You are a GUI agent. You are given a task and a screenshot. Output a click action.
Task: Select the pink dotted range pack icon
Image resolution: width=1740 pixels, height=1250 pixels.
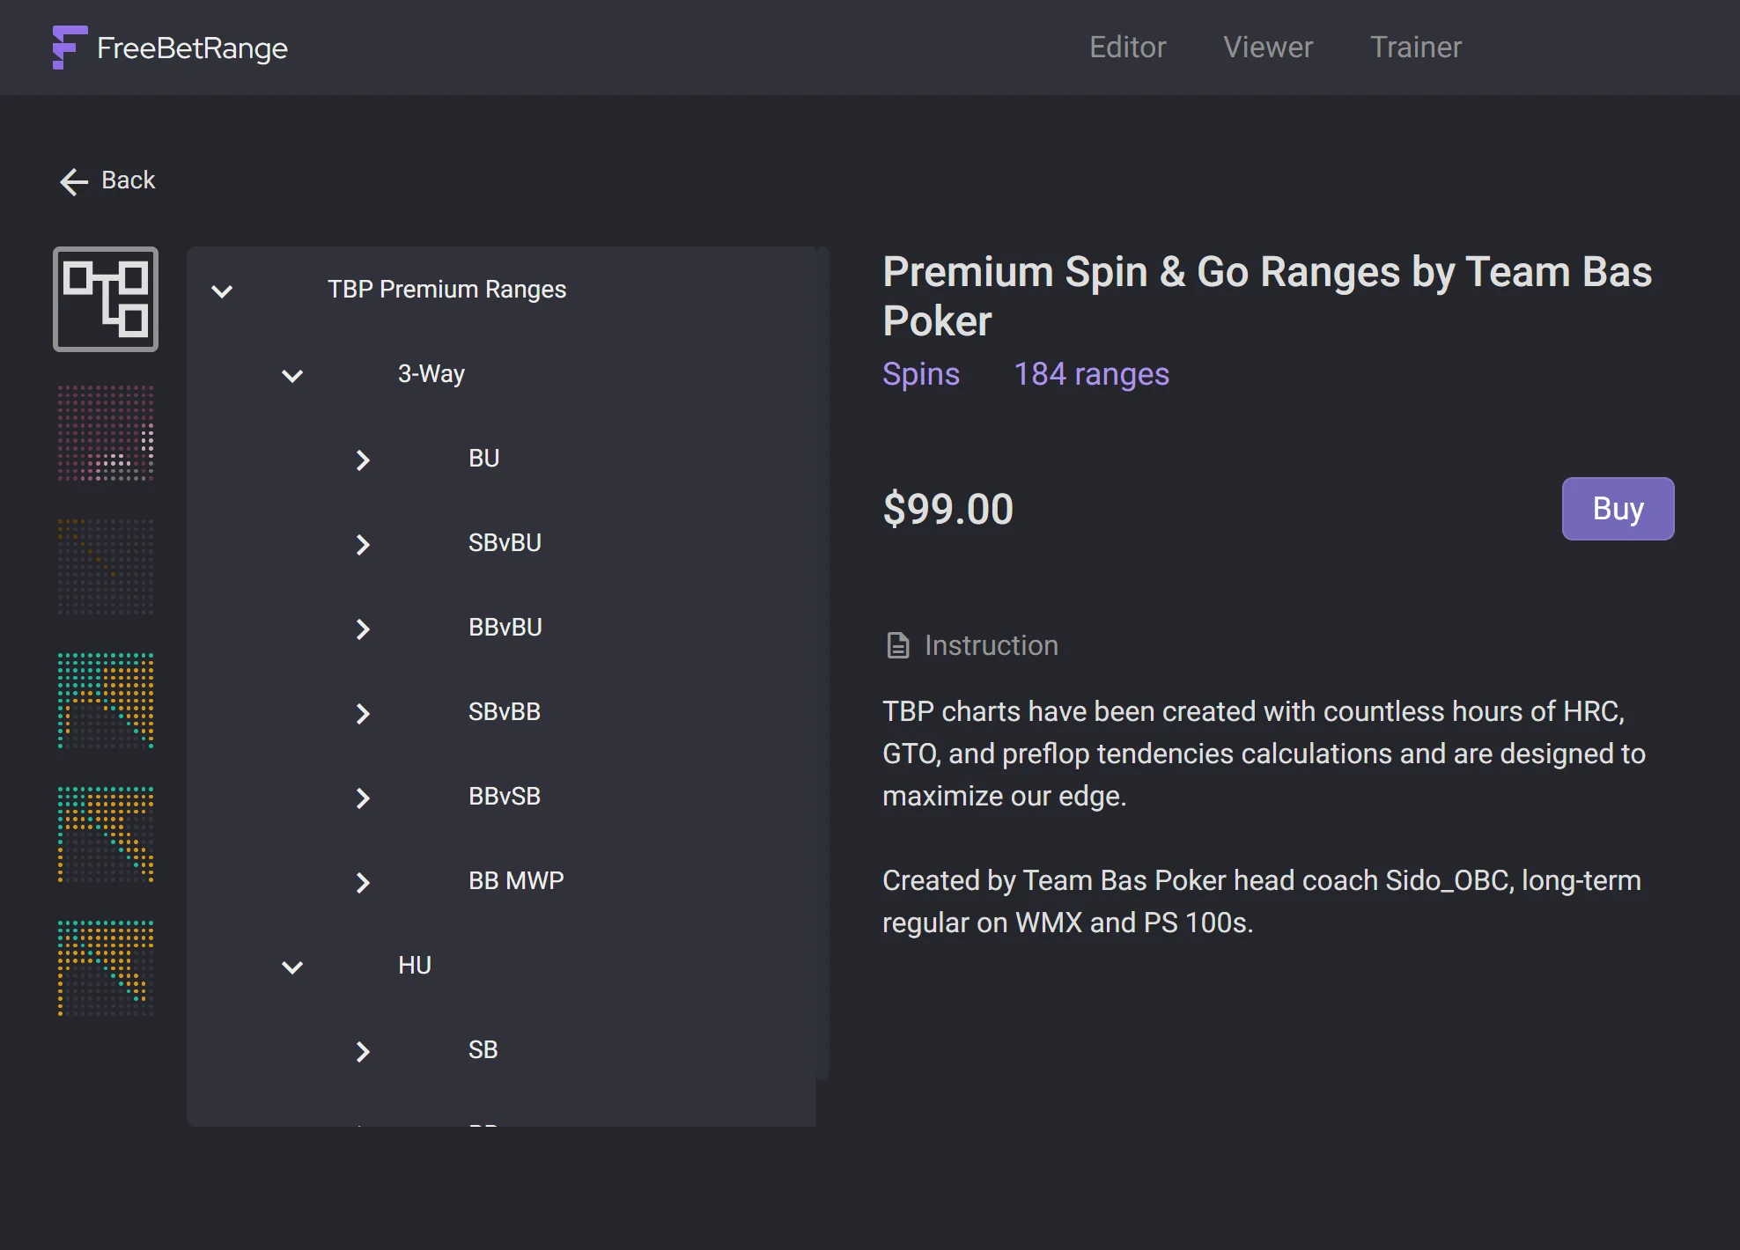pos(105,433)
